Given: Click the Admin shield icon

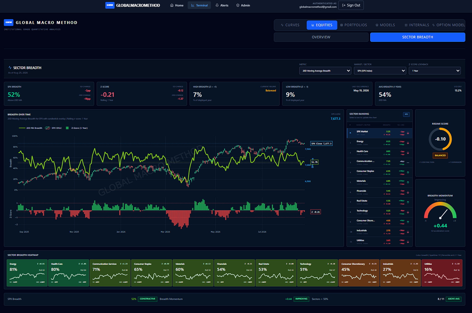Looking at the screenshot, I should point(238,5).
